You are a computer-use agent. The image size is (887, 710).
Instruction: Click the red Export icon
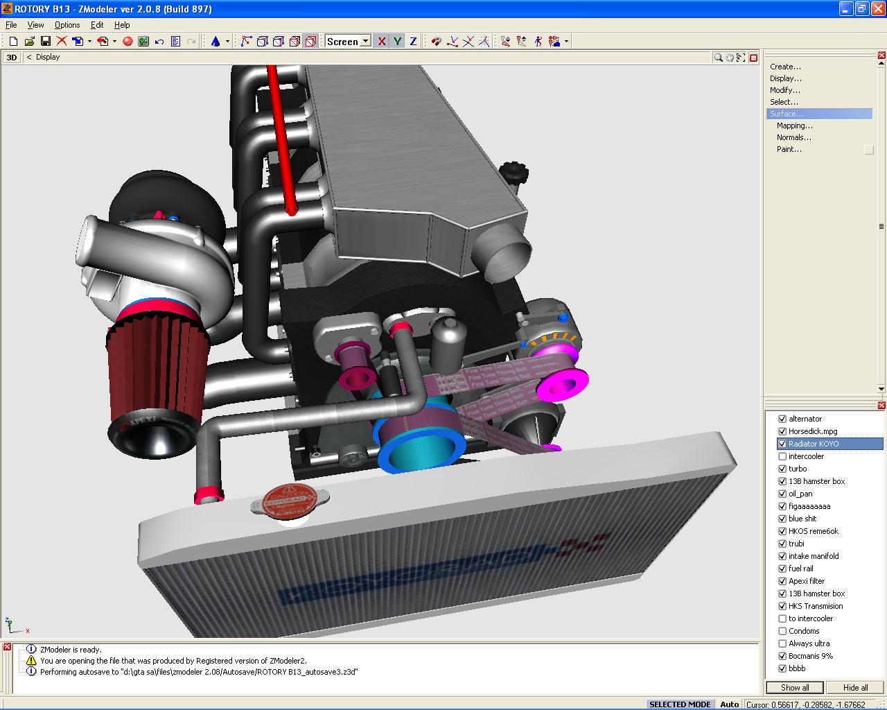coord(103,42)
